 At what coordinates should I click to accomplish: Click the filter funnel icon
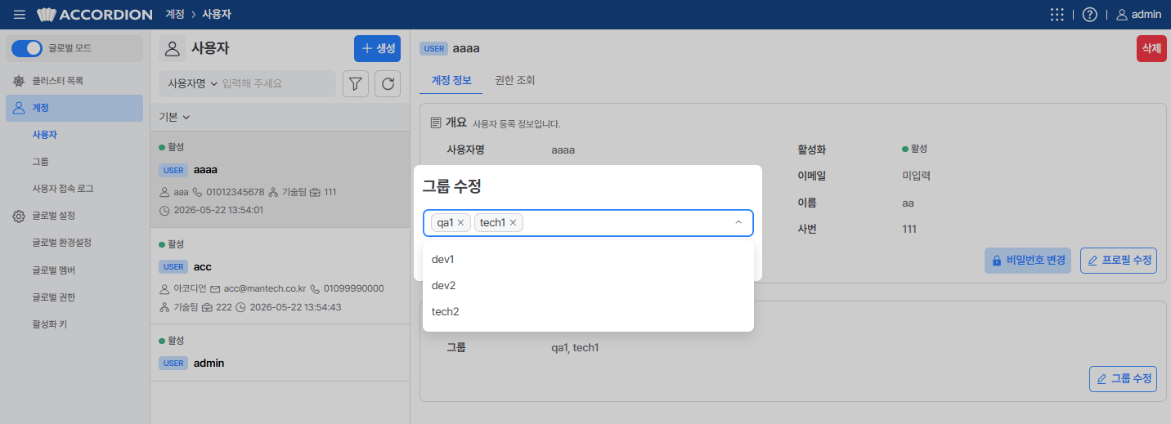355,83
